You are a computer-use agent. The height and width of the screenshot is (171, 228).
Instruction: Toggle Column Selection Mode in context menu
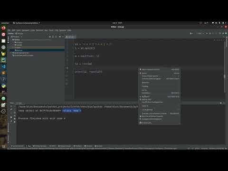click(x=159, y=79)
